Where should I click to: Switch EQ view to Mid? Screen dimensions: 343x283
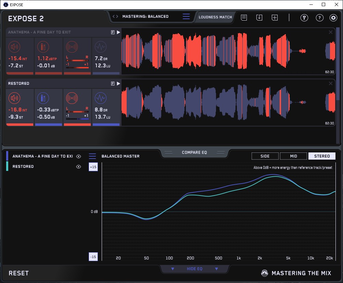[293, 156]
